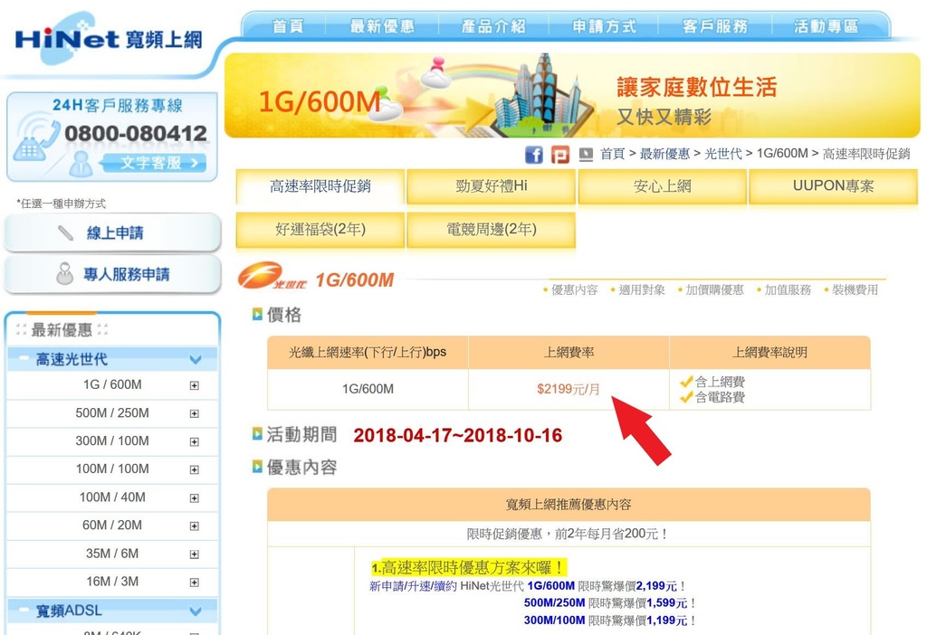This screenshot has width=927, height=635.
Task: Select the 好運福袋(2年) tab
Action: [x=320, y=230]
